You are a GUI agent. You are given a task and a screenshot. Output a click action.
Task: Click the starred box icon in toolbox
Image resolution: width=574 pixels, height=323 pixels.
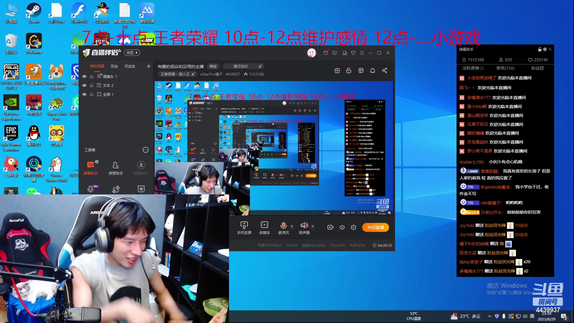141,189
